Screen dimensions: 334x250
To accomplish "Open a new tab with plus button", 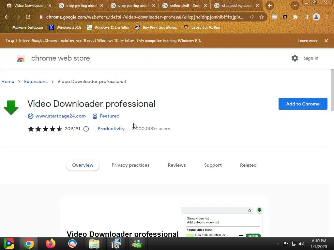I will [x=270, y=6].
